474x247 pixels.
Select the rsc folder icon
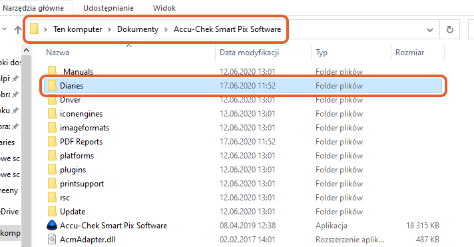[52, 197]
